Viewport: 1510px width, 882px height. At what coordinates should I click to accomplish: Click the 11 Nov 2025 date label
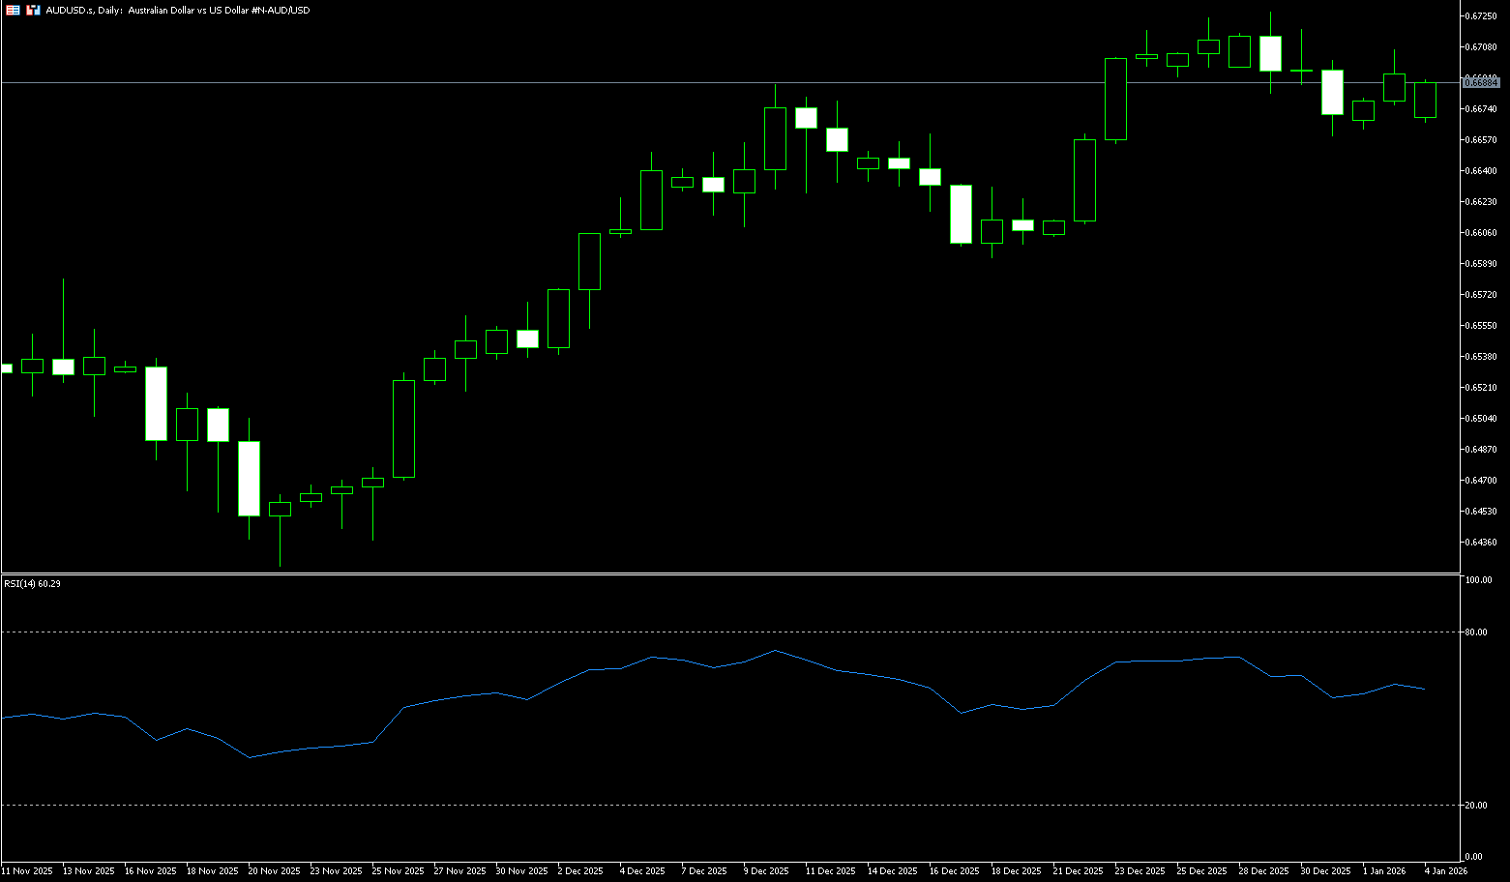tap(27, 871)
